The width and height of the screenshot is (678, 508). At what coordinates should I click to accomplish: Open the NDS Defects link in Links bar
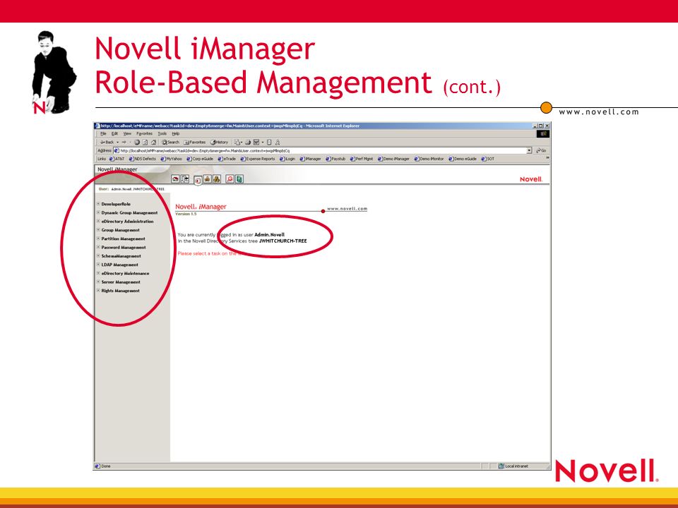[143, 159]
